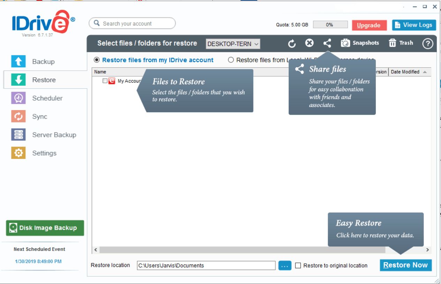Open the Scheduler section
Screen dimensions: 441x284
(37, 98)
